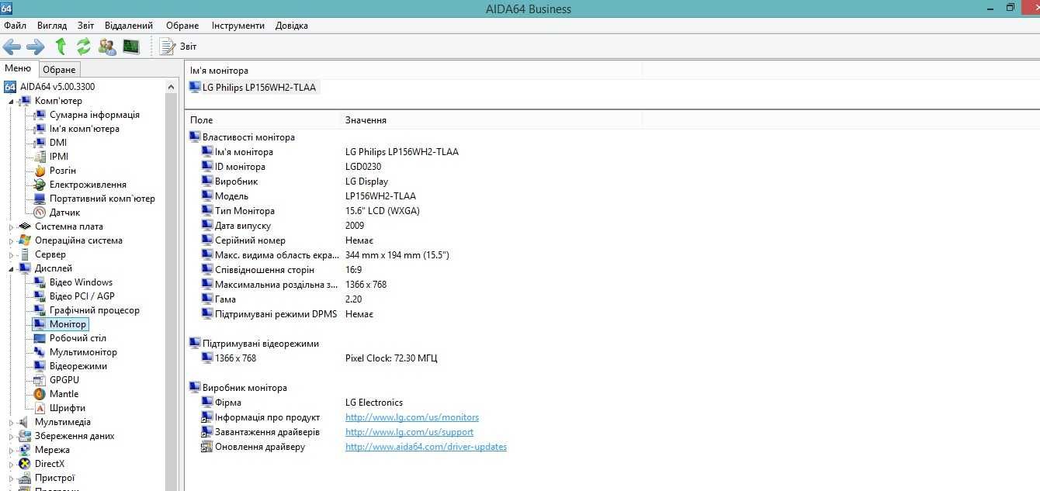Click the GPGPU chip icon

tap(40, 380)
